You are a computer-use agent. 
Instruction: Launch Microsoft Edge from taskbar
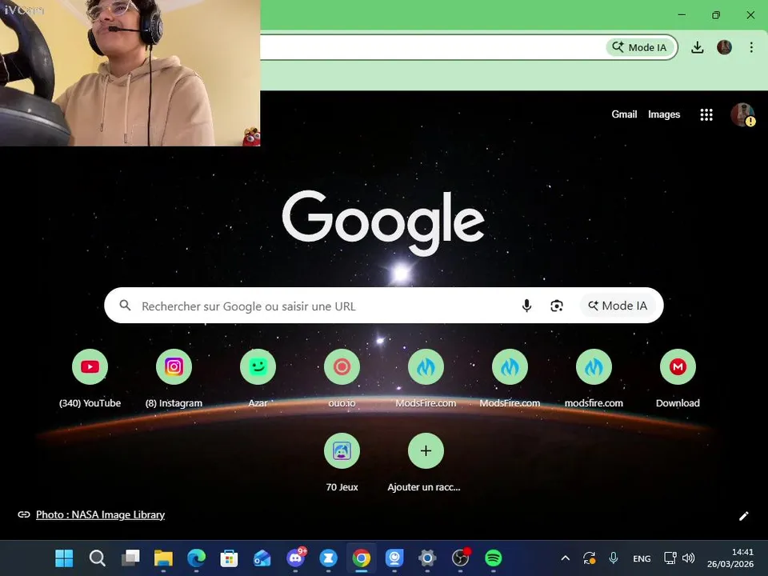(197, 558)
